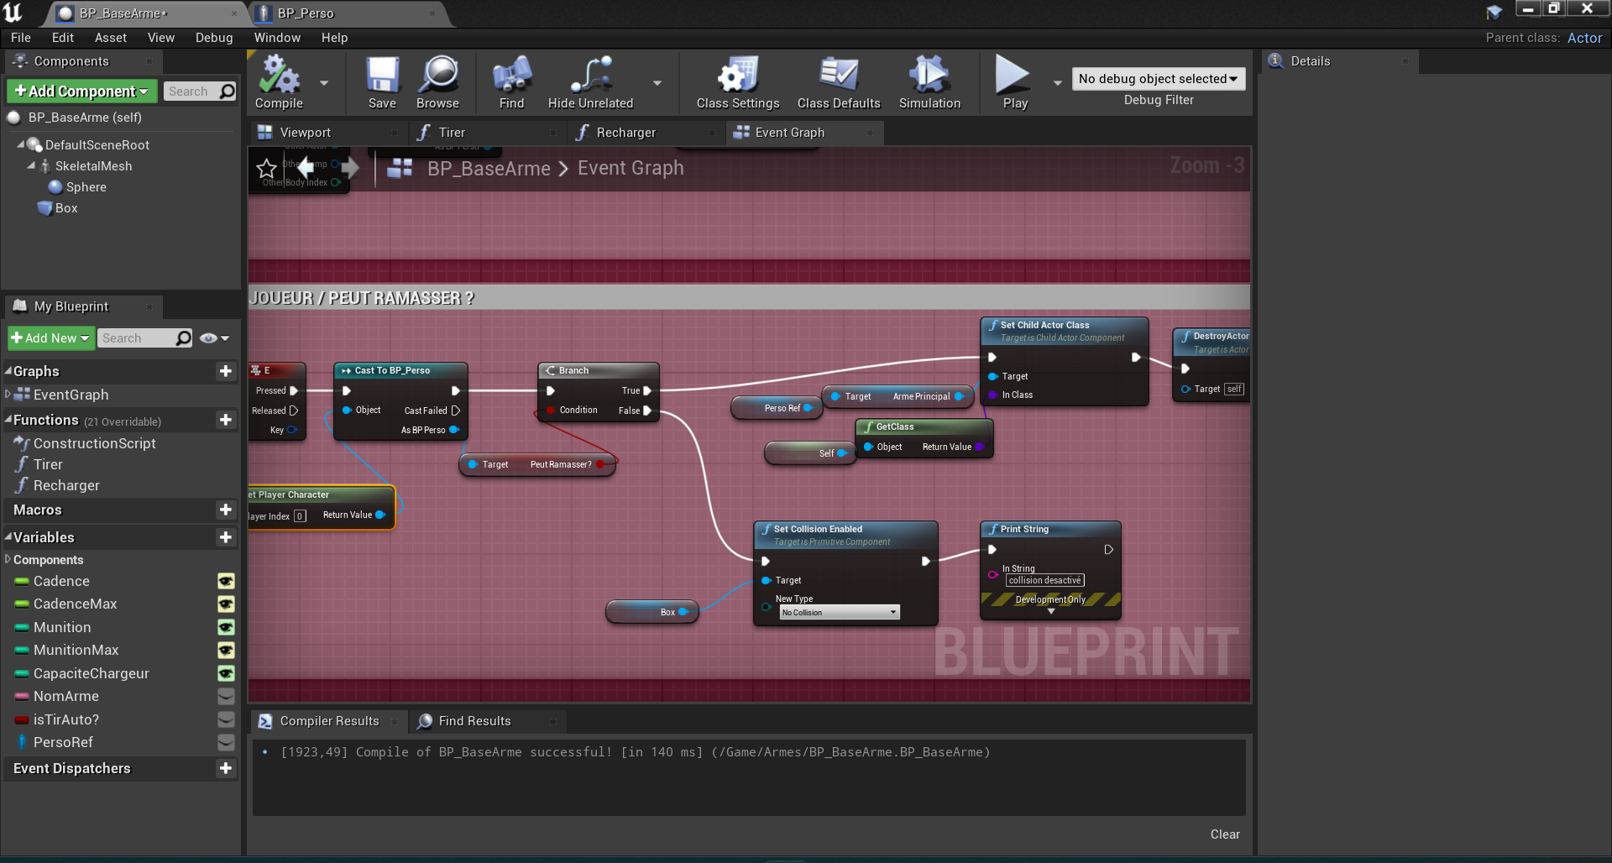Select the SkeletalMesh component
The width and height of the screenshot is (1612, 863).
coord(86,166)
